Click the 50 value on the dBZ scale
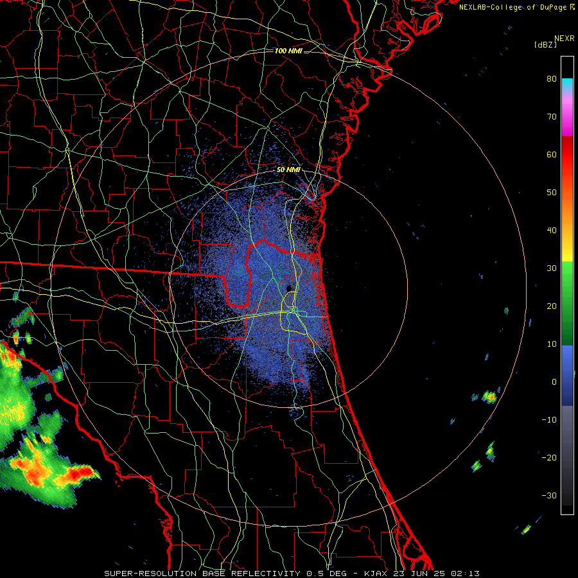578x578 pixels. pos(552,193)
